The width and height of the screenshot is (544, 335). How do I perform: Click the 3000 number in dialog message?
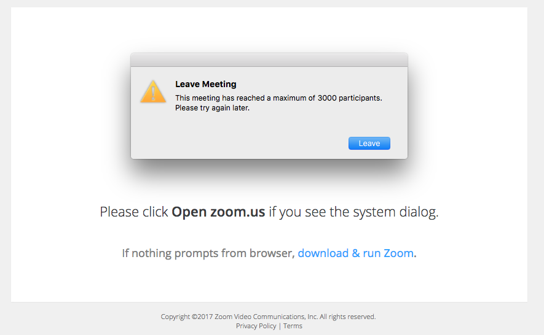pyautogui.click(x=327, y=98)
